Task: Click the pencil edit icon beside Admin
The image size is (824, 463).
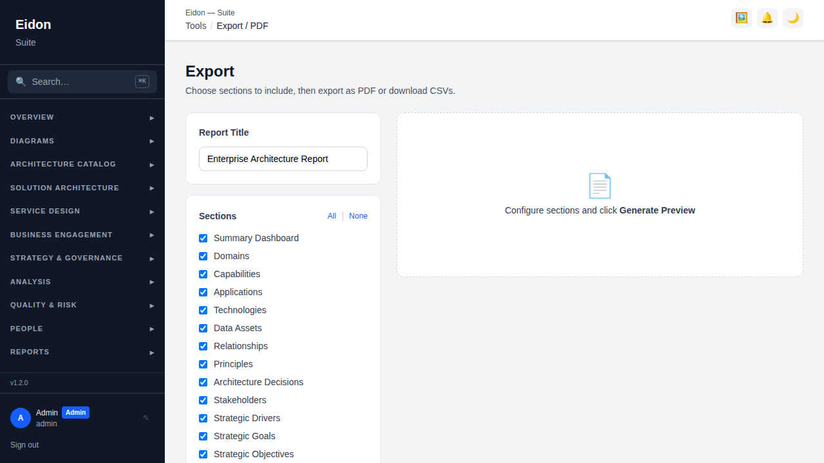Action: pos(146,418)
